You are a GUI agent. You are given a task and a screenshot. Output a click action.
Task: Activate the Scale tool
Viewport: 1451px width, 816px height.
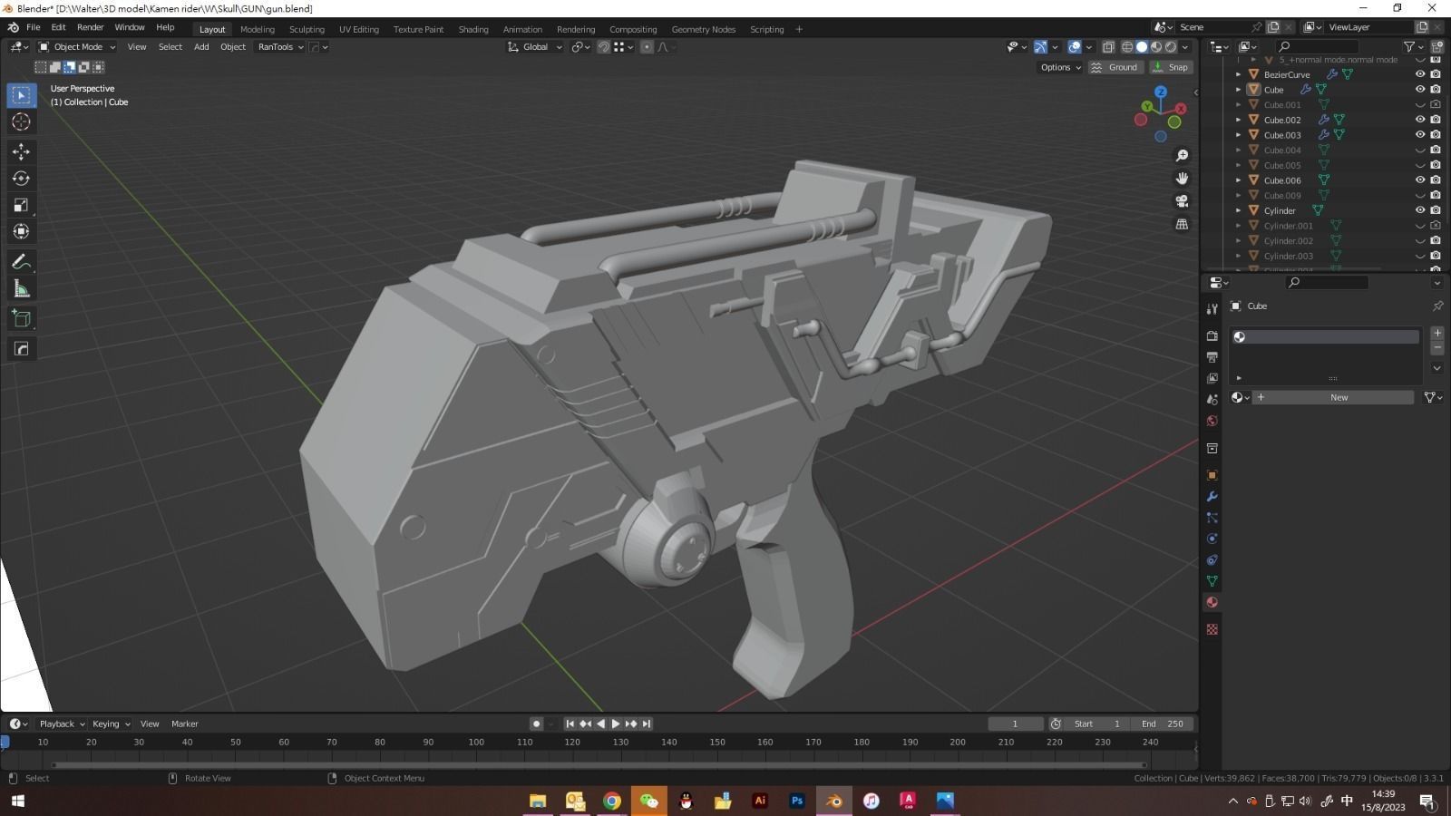coord(21,206)
